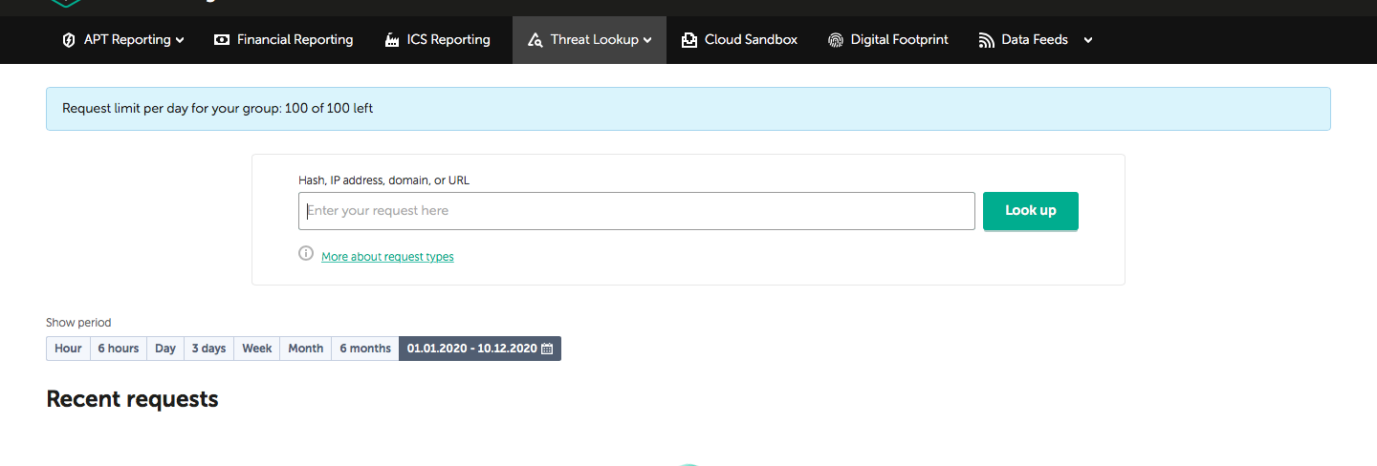Open the ICS Reporting section
This screenshot has height=466, width=1377.
448,40
